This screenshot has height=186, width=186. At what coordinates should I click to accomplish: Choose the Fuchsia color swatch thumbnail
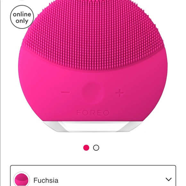[x=21, y=180]
